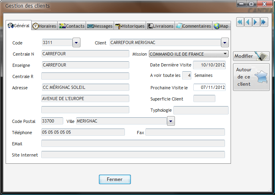The height and width of the screenshot is (195, 275).
Task: Go to the first client record
Action: (240, 22)
